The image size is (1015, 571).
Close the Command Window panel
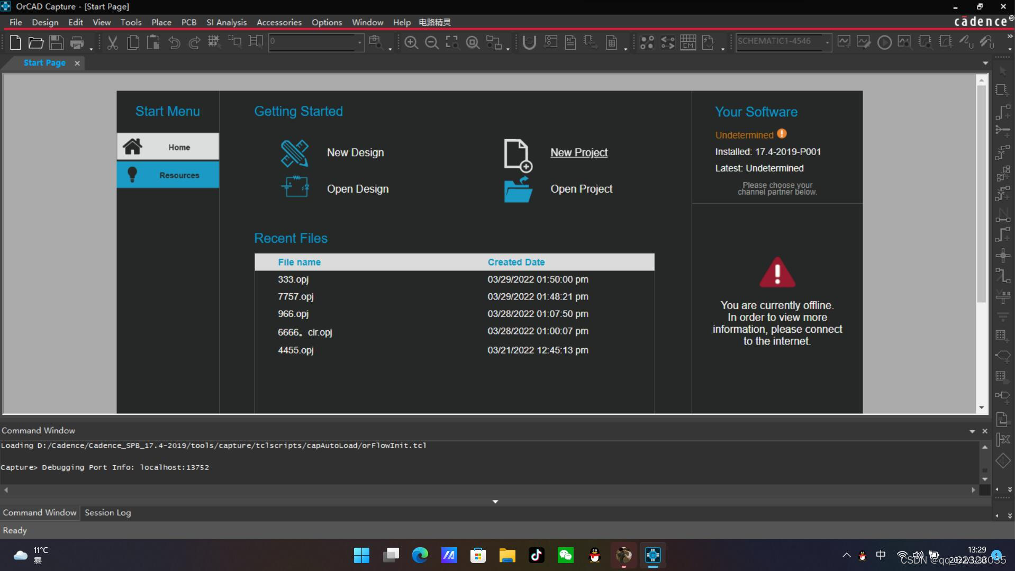985,431
